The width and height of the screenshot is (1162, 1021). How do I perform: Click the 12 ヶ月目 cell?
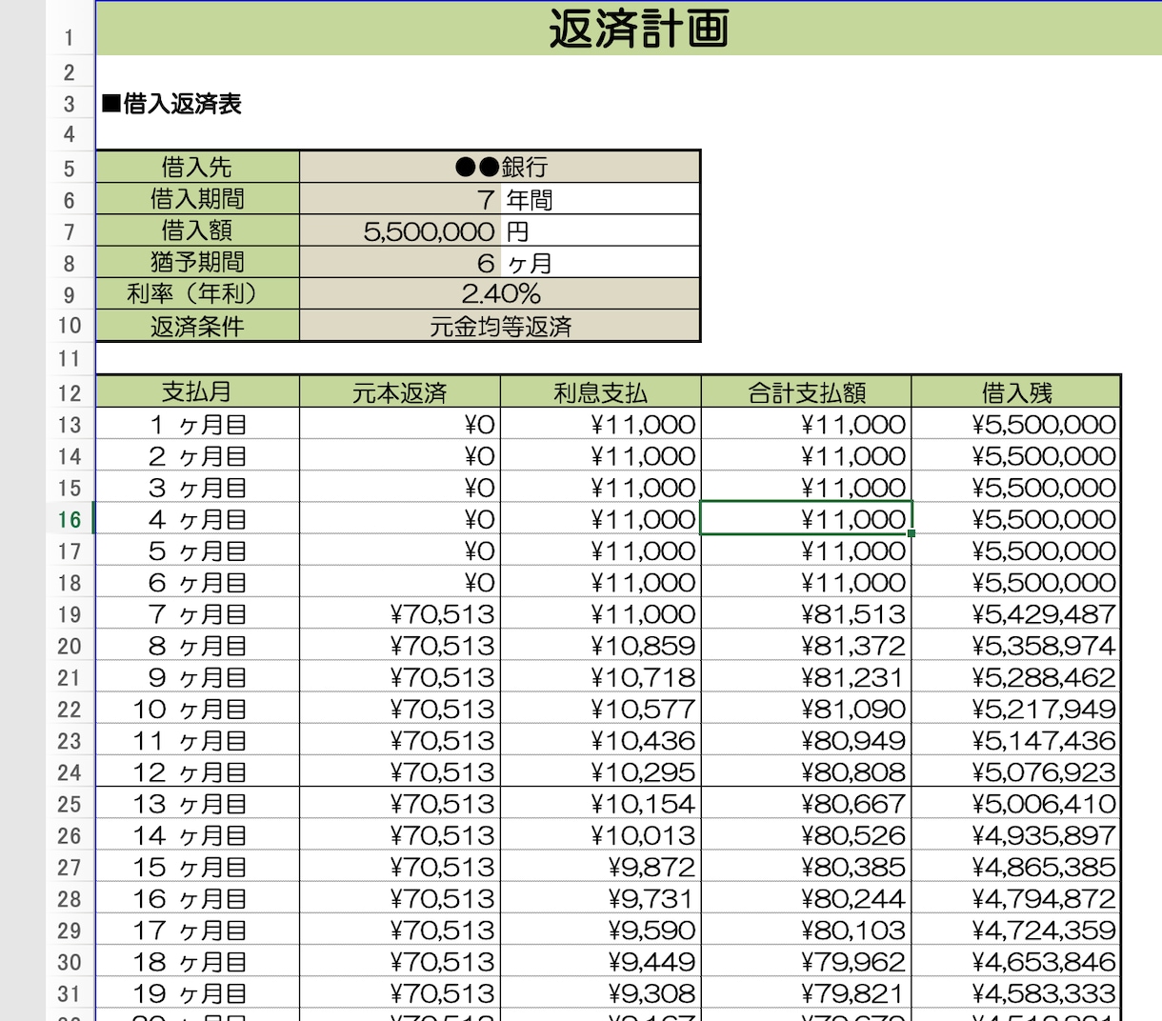197,771
